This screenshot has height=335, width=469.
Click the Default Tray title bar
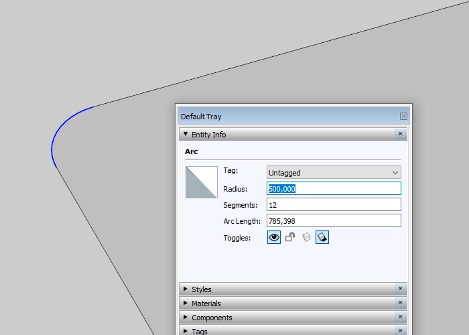click(293, 117)
